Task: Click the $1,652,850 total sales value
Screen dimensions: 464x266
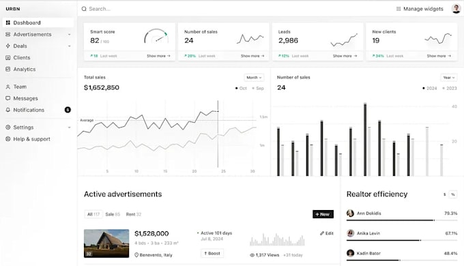Action: click(102, 87)
